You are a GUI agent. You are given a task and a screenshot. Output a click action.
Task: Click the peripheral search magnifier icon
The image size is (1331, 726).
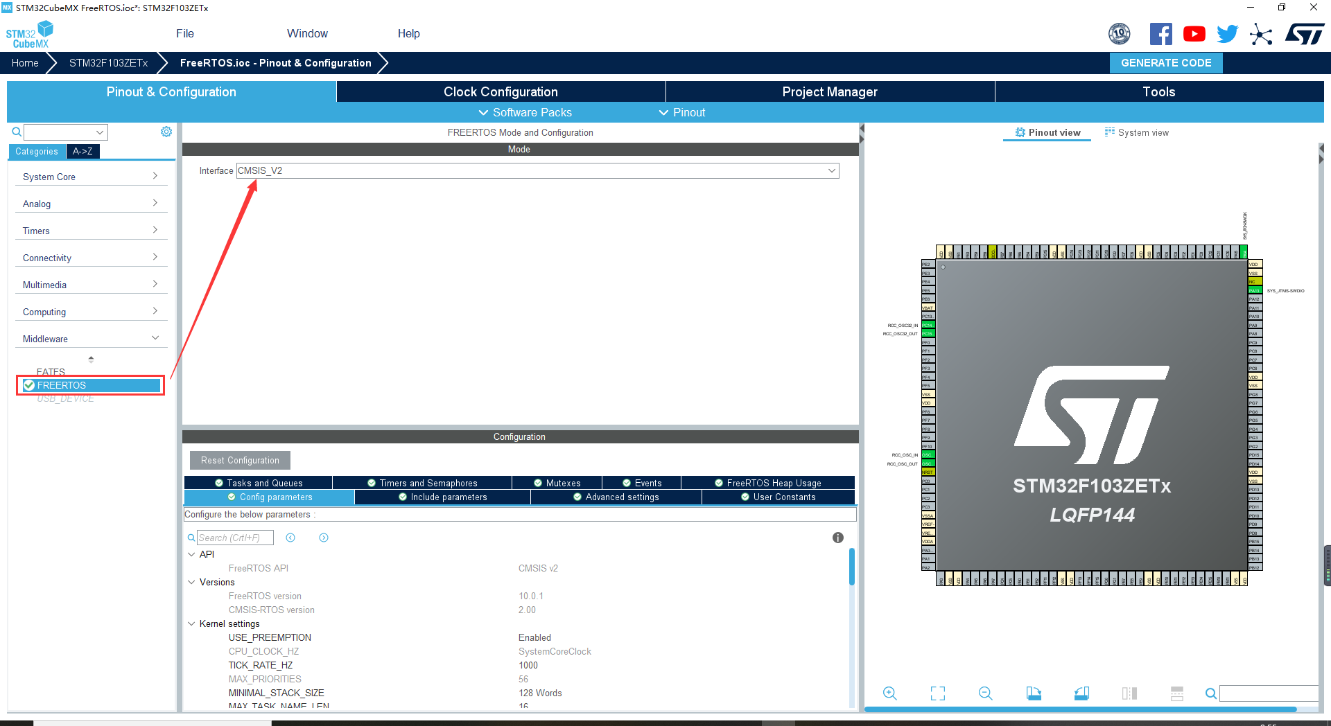[x=17, y=132]
